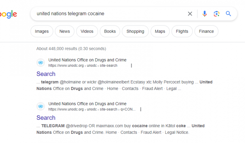Screen dimensions: 245x143
Task: Open Google Lens image search icon
Action: (x=216, y=14)
